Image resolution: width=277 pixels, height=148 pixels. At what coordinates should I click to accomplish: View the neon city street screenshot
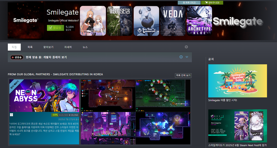pyautogui.click(x=108, y=128)
